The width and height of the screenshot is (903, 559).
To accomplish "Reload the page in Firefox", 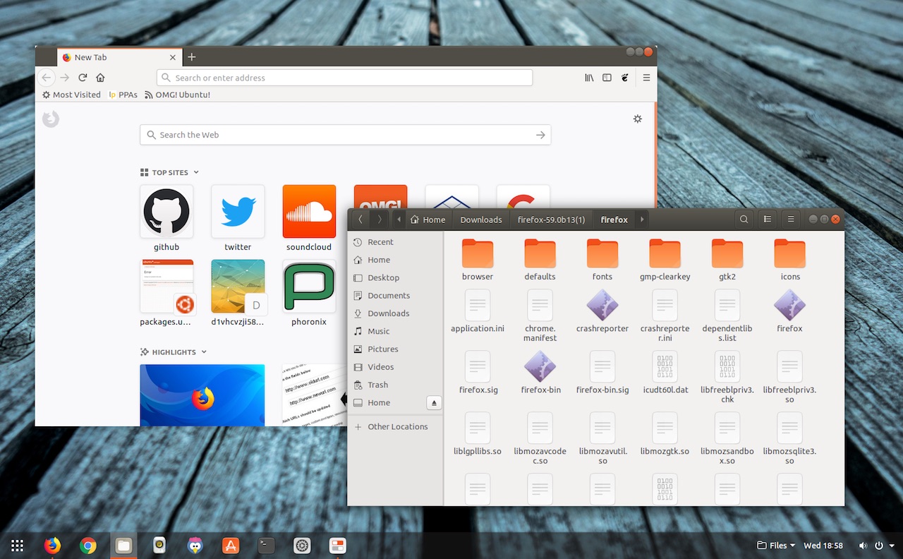I will tap(83, 78).
